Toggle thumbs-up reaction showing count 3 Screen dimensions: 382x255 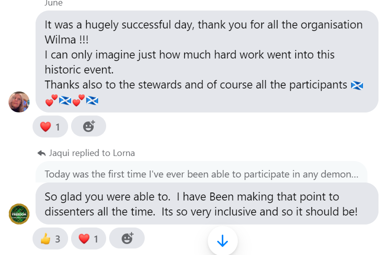(x=50, y=238)
